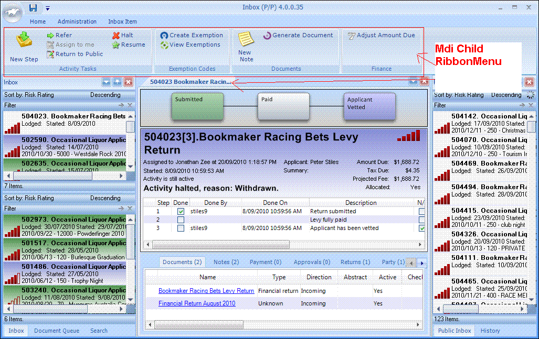Open the Administration ribbon tab
The width and height of the screenshot is (539, 339).
[77, 21]
